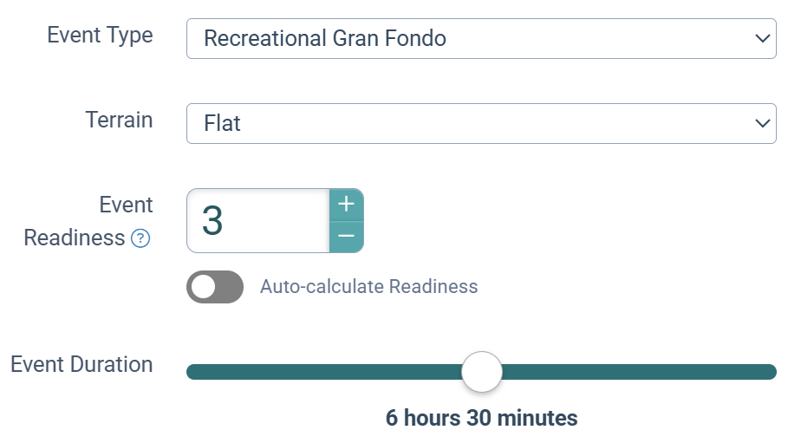
Task: Click the chevron arrow on Terrain field
Action: [762, 123]
